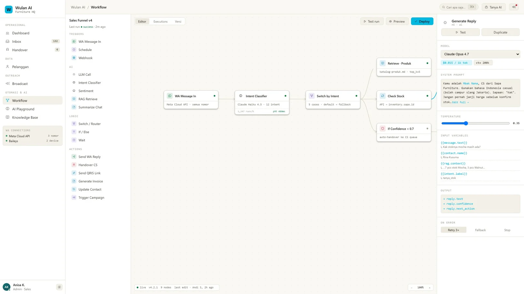Expand the system prompt via Edit full
This screenshot has width=524, height=294.
(x=460, y=102)
